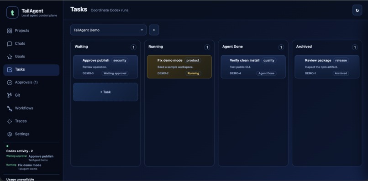Click 'Seed a sample workspace.' description

point(175,67)
